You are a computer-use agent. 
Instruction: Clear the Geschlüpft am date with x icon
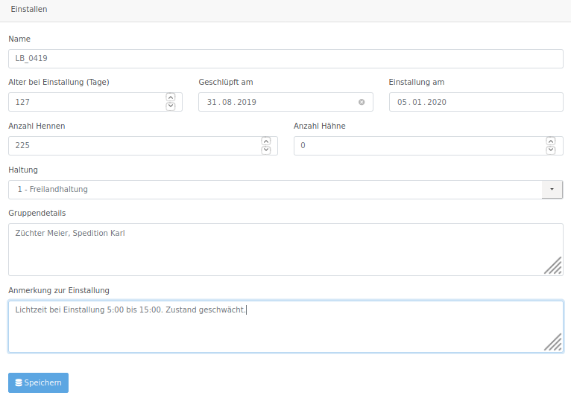pyautogui.click(x=362, y=102)
